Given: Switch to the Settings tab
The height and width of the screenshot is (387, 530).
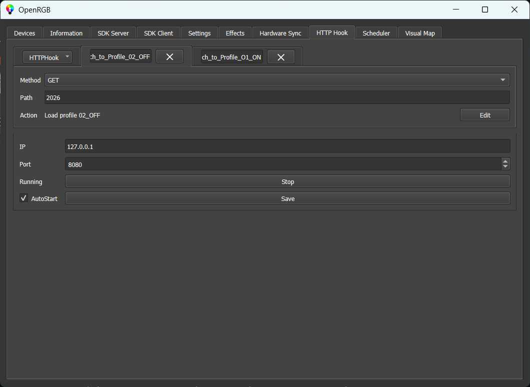Looking at the screenshot, I should click(199, 33).
